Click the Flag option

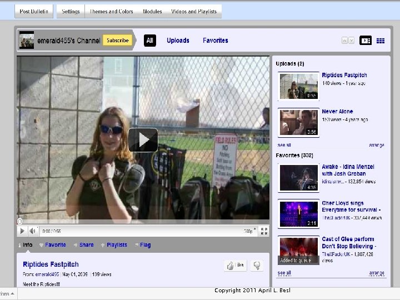pyautogui.click(x=143, y=245)
